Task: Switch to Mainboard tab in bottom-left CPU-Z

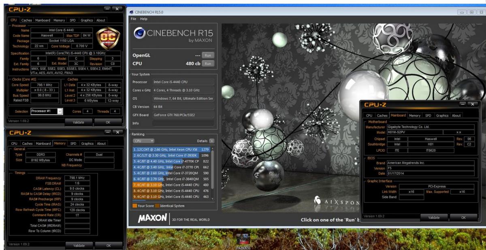Action: point(43,143)
